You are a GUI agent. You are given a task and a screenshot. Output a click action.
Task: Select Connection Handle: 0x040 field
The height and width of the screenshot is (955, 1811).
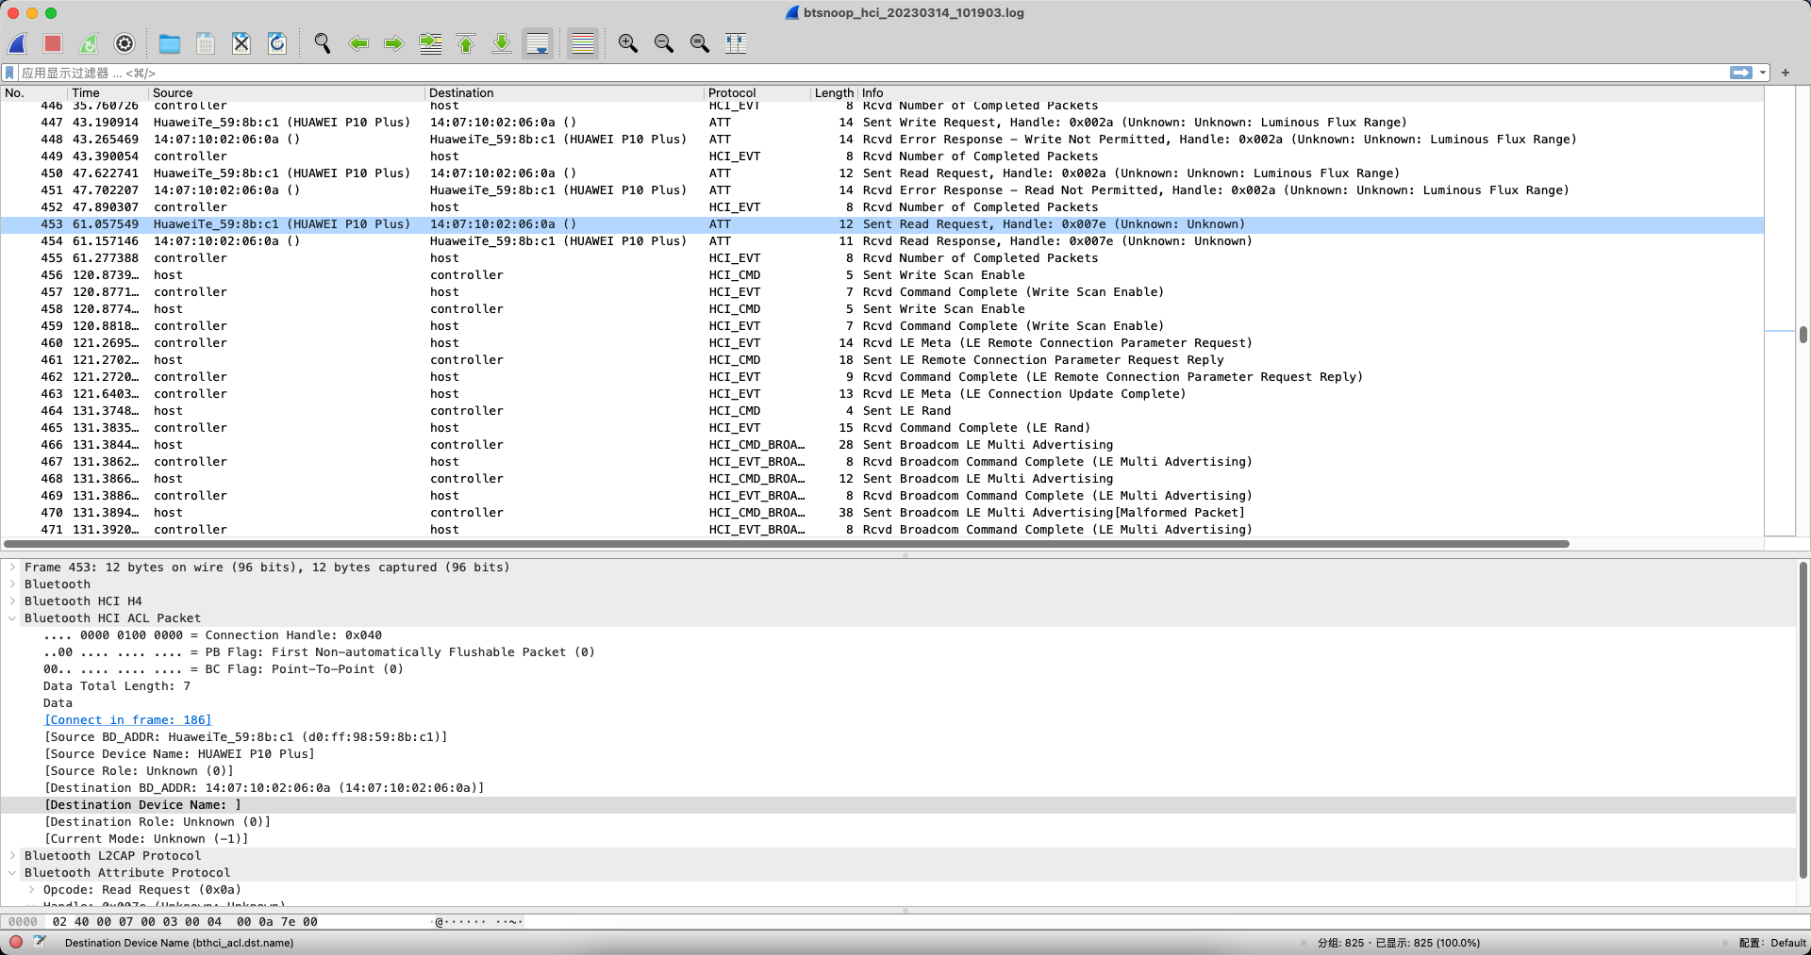click(x=212, y=635)
